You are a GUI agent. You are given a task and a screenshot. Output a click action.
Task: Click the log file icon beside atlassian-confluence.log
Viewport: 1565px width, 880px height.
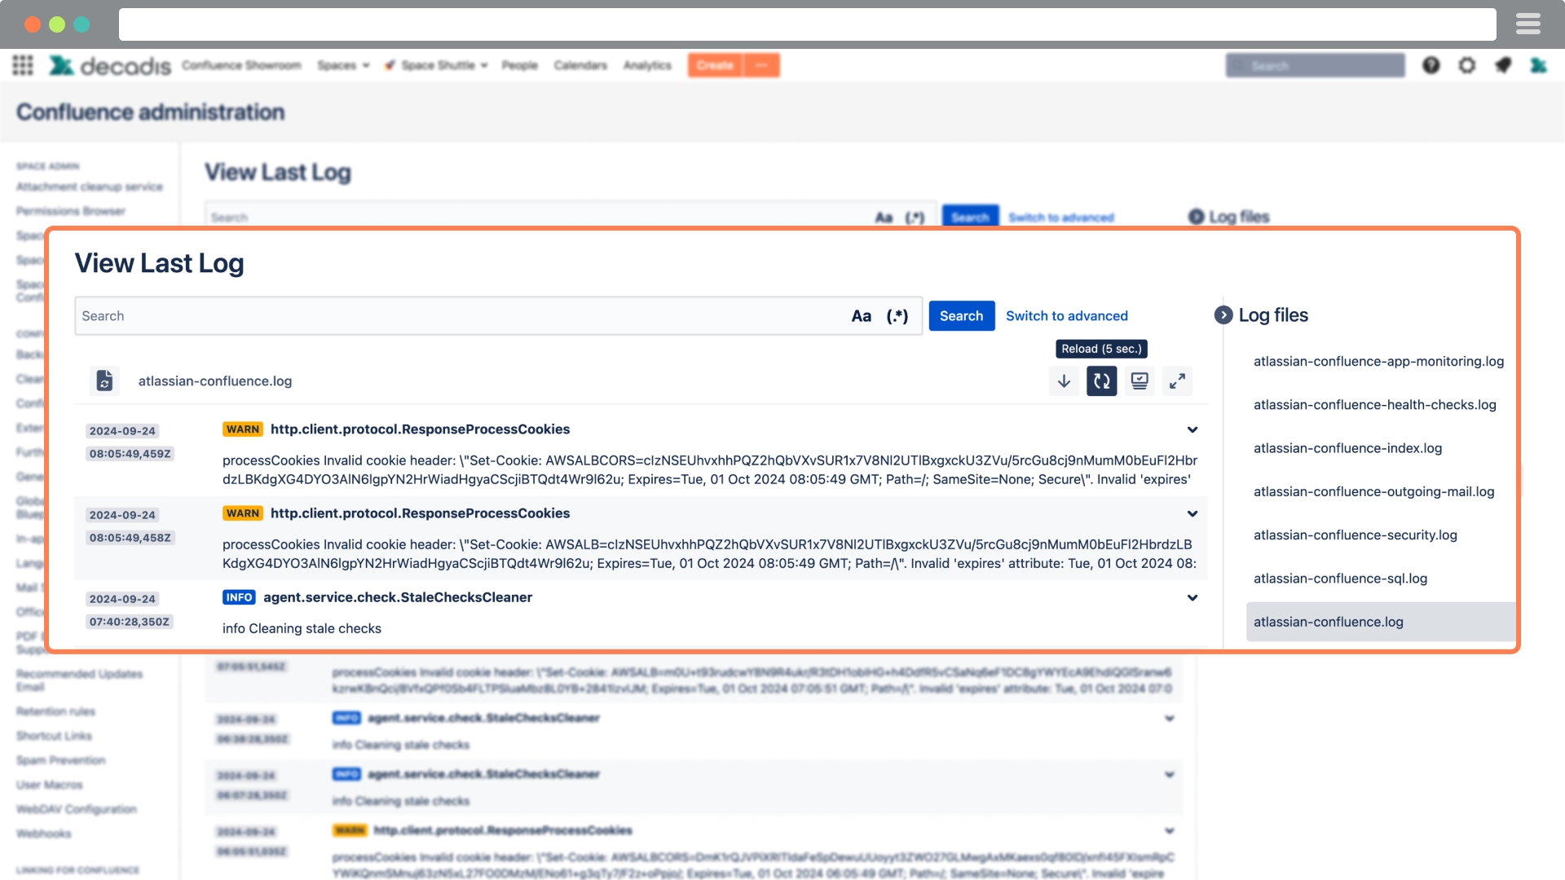point(104,381)
